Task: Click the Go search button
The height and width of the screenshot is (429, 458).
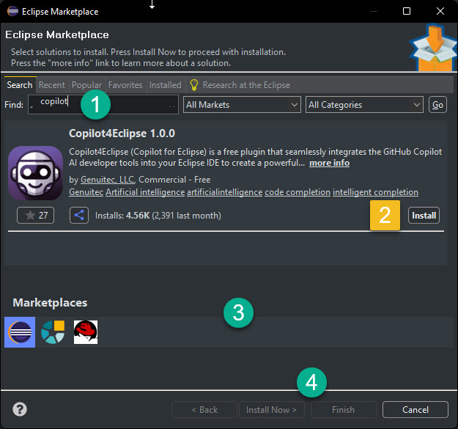Action: tap(437, 105)
